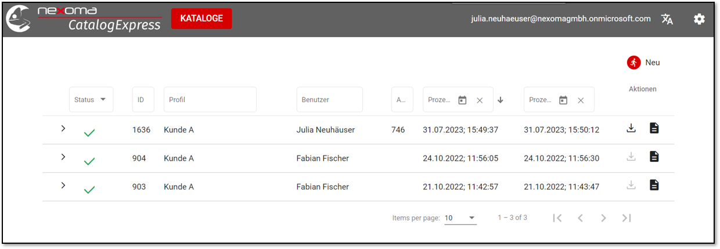The width and height of the screenshot is (720, 249).
Task: Open document icon for row 903
Action: [x=654, y=185]
